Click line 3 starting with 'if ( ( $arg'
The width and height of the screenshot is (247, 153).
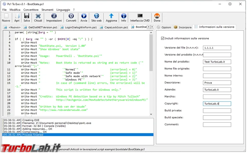pos(54,39)
